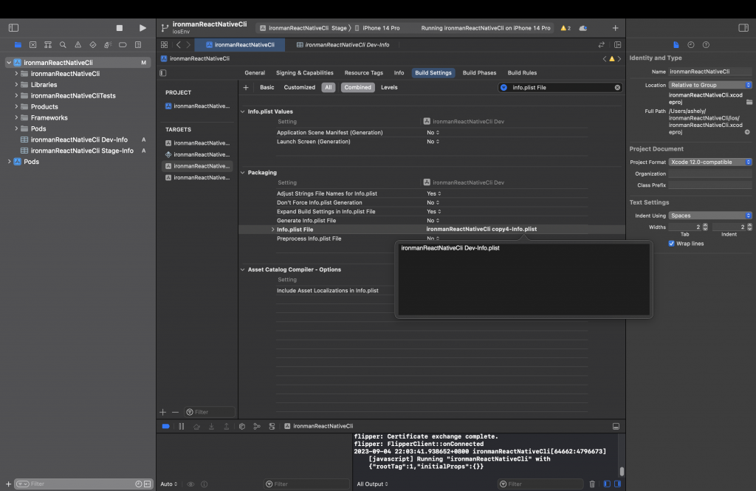Open the Indent Using dropdown
Image resolution: width=756 pixels, height=491 pixels.
[711, 216]
